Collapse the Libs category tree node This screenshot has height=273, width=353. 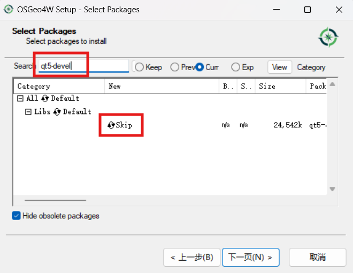pyautogui.click(x=28, y=112)
